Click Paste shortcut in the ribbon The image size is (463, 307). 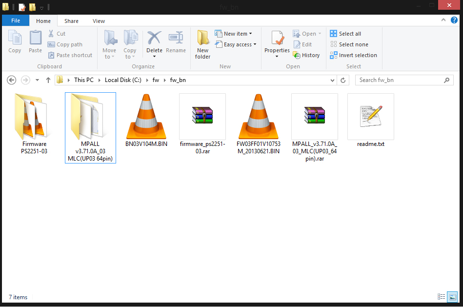70,55
